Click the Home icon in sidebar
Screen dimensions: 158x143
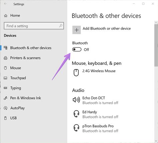6,16
